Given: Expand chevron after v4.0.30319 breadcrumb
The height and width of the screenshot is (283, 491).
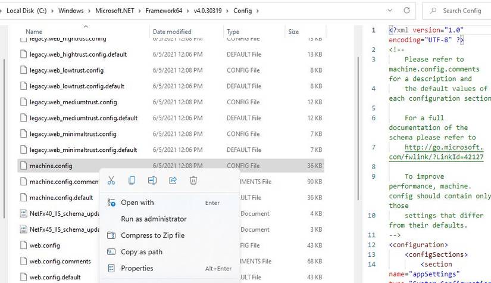Looking at the screenshot, I should click(x=227, y=11).
